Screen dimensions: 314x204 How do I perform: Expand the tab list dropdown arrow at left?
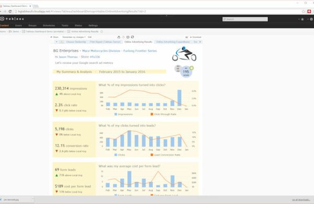[x=57, y=42]
